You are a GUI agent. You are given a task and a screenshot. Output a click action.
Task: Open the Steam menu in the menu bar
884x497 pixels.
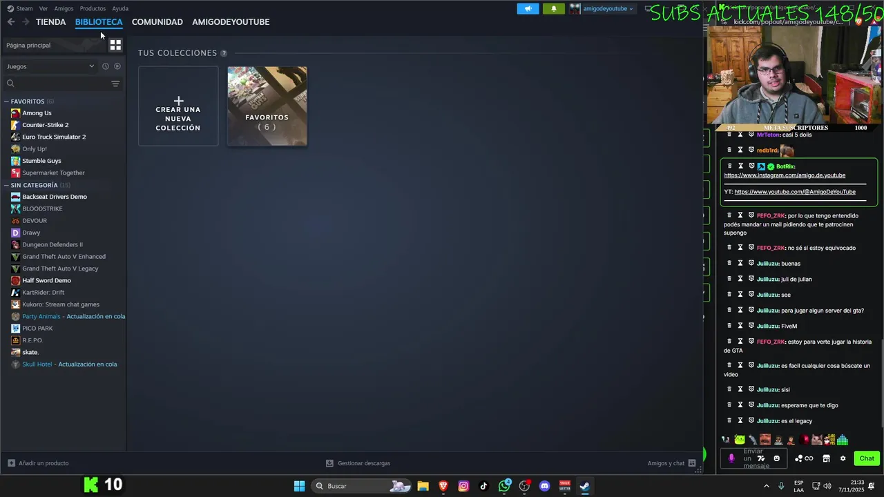pyautogui.click(x=20, y=8)
